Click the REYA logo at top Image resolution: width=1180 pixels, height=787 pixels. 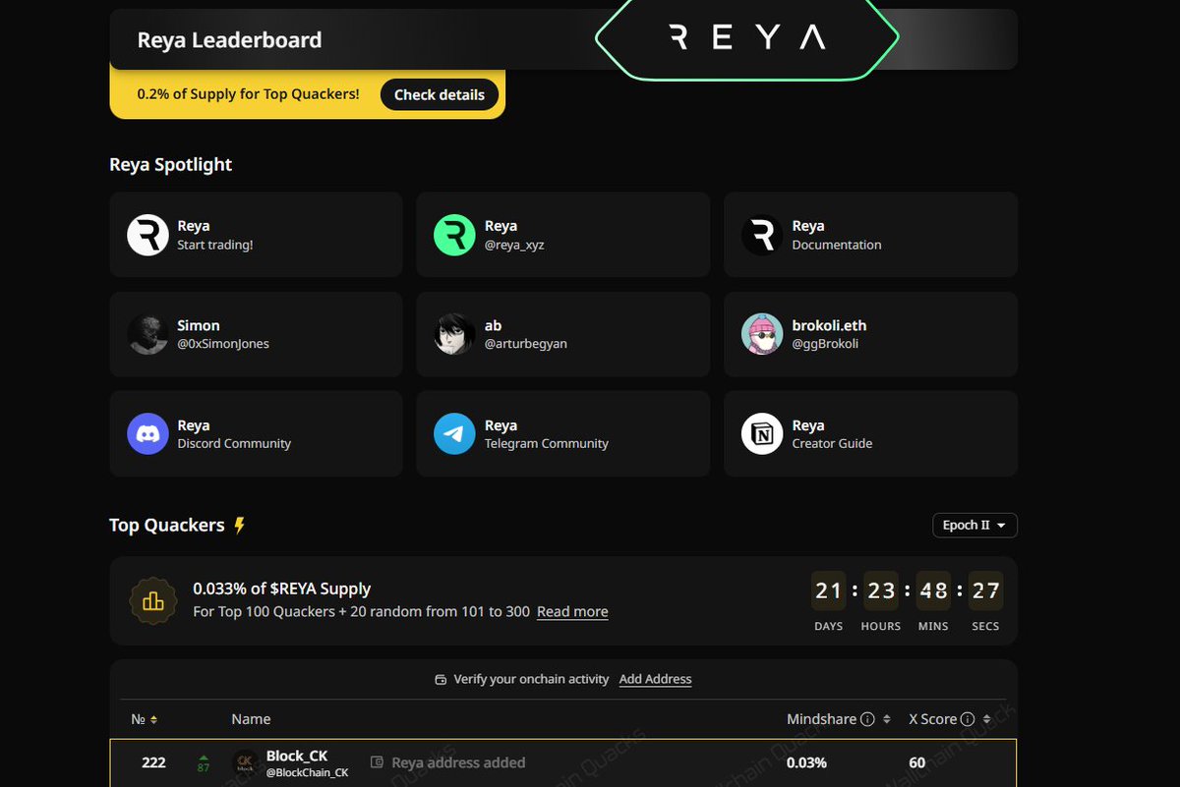[x=746, y=38]
